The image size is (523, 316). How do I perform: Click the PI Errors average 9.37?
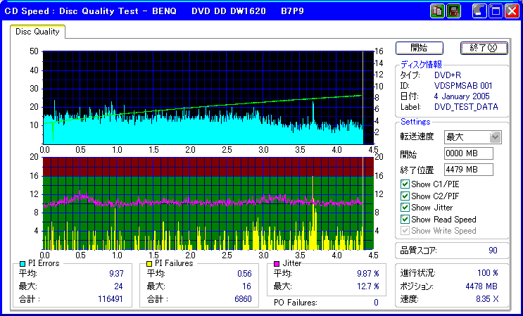[116, 274]
